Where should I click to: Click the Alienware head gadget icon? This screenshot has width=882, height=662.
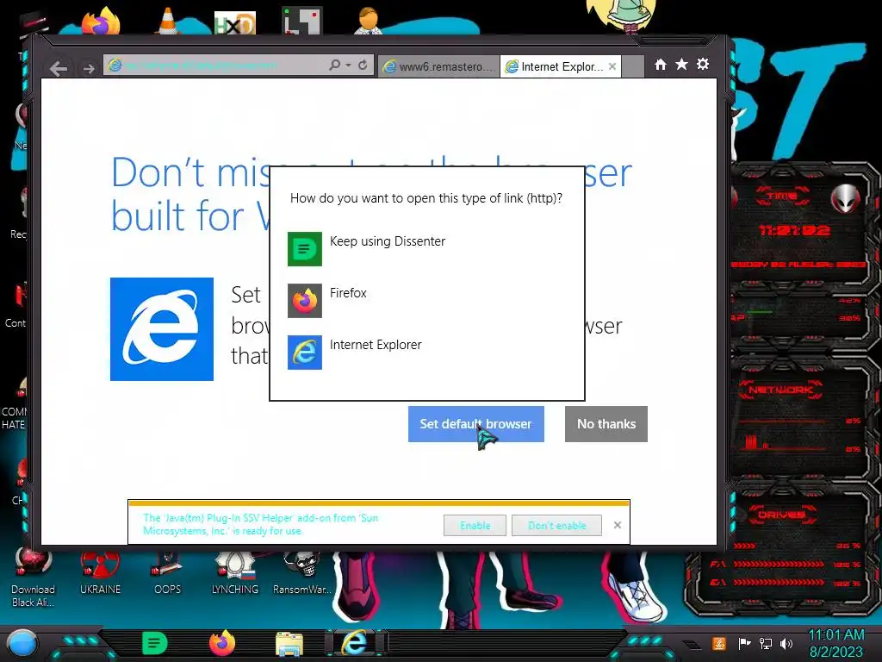(x=846, y=197)
